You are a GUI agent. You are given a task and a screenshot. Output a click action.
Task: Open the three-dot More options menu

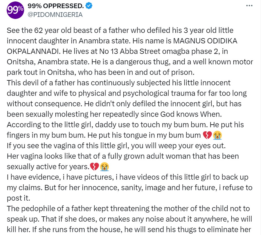tap(249, 6)
